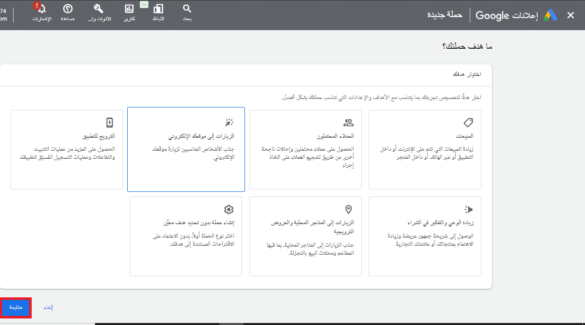Click 'الزيارات إلى المتاجر المحلية' card title
This screenshot has height=325, width=585.
tap(312, 227)
